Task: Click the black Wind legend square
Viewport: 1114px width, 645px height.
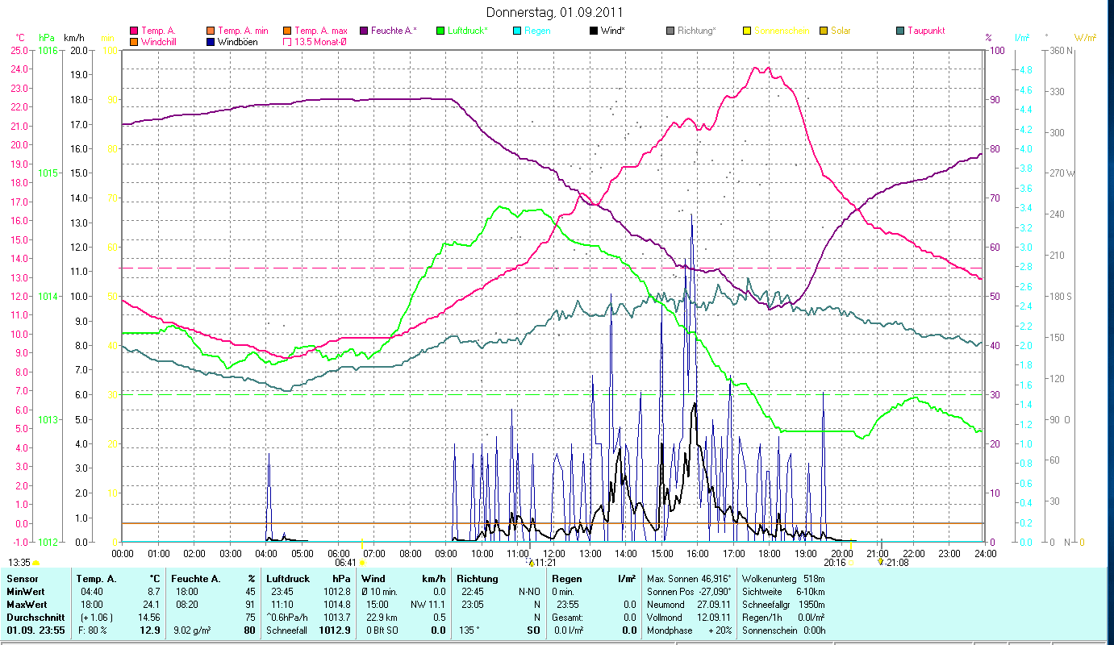Action: point(594,31)
